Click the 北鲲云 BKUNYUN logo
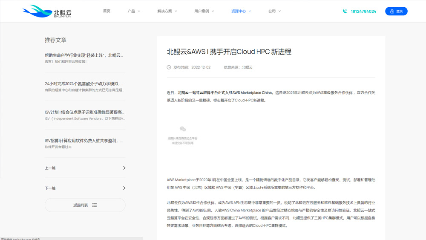 point(47,11)
